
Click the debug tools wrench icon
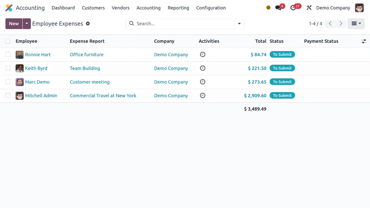(309, 8)
